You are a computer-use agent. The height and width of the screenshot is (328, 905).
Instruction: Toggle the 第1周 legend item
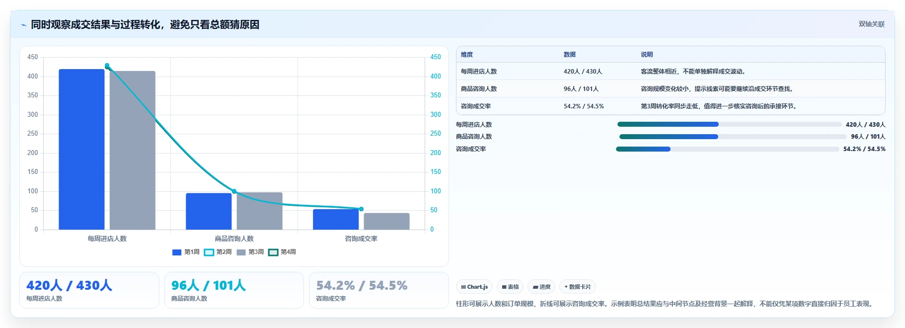[186, 252]
